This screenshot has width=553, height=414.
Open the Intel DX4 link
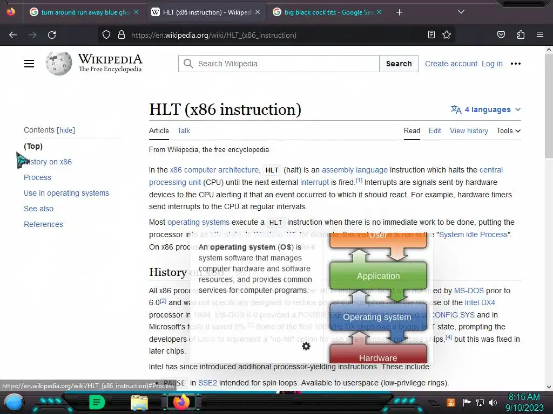480,303
